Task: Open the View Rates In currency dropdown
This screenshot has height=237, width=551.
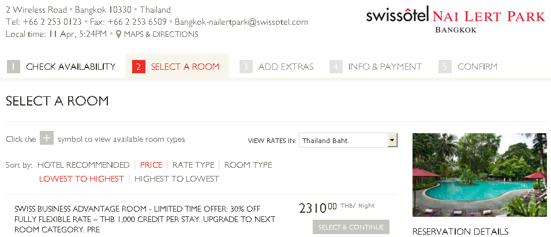Action: [392, 140]
